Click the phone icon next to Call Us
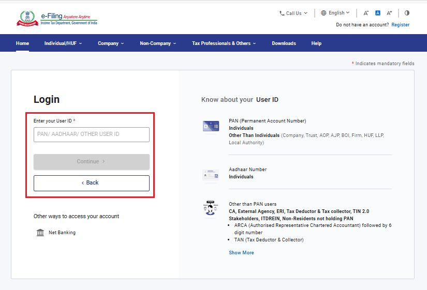Viewport: 427px width, 290px height. tap(282, 13)
